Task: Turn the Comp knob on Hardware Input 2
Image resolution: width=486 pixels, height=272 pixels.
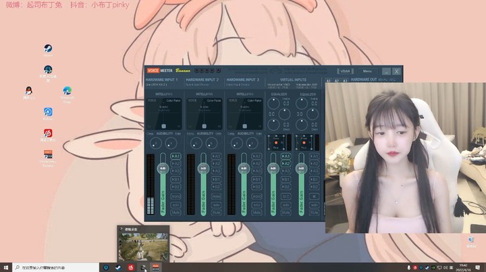Action: (196, 143)
